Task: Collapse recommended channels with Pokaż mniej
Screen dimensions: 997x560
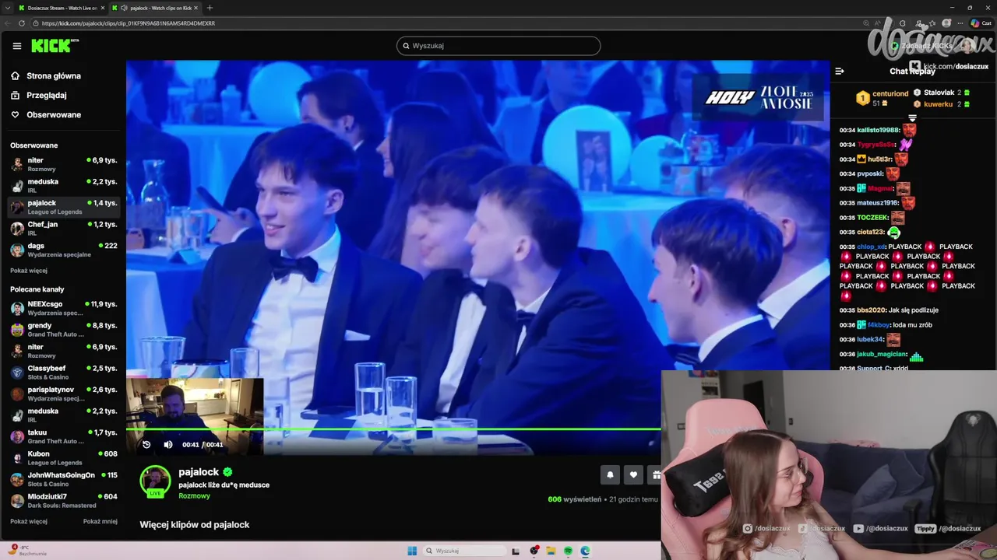Action: (100, 521)
